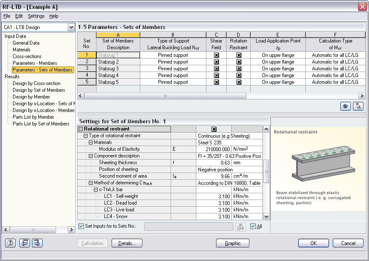The image size is (369, 261).
Task: Open the File menu
Action: 7,16
